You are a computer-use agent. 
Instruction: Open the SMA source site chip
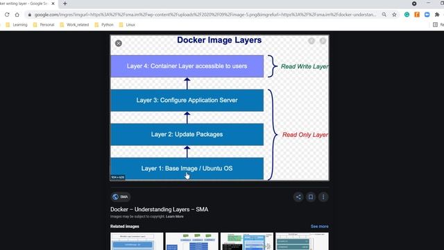click(x=120, y=197)
